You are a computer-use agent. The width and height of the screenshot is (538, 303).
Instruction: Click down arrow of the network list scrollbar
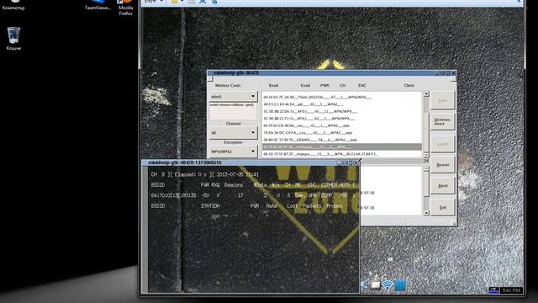tap(426, 155)
